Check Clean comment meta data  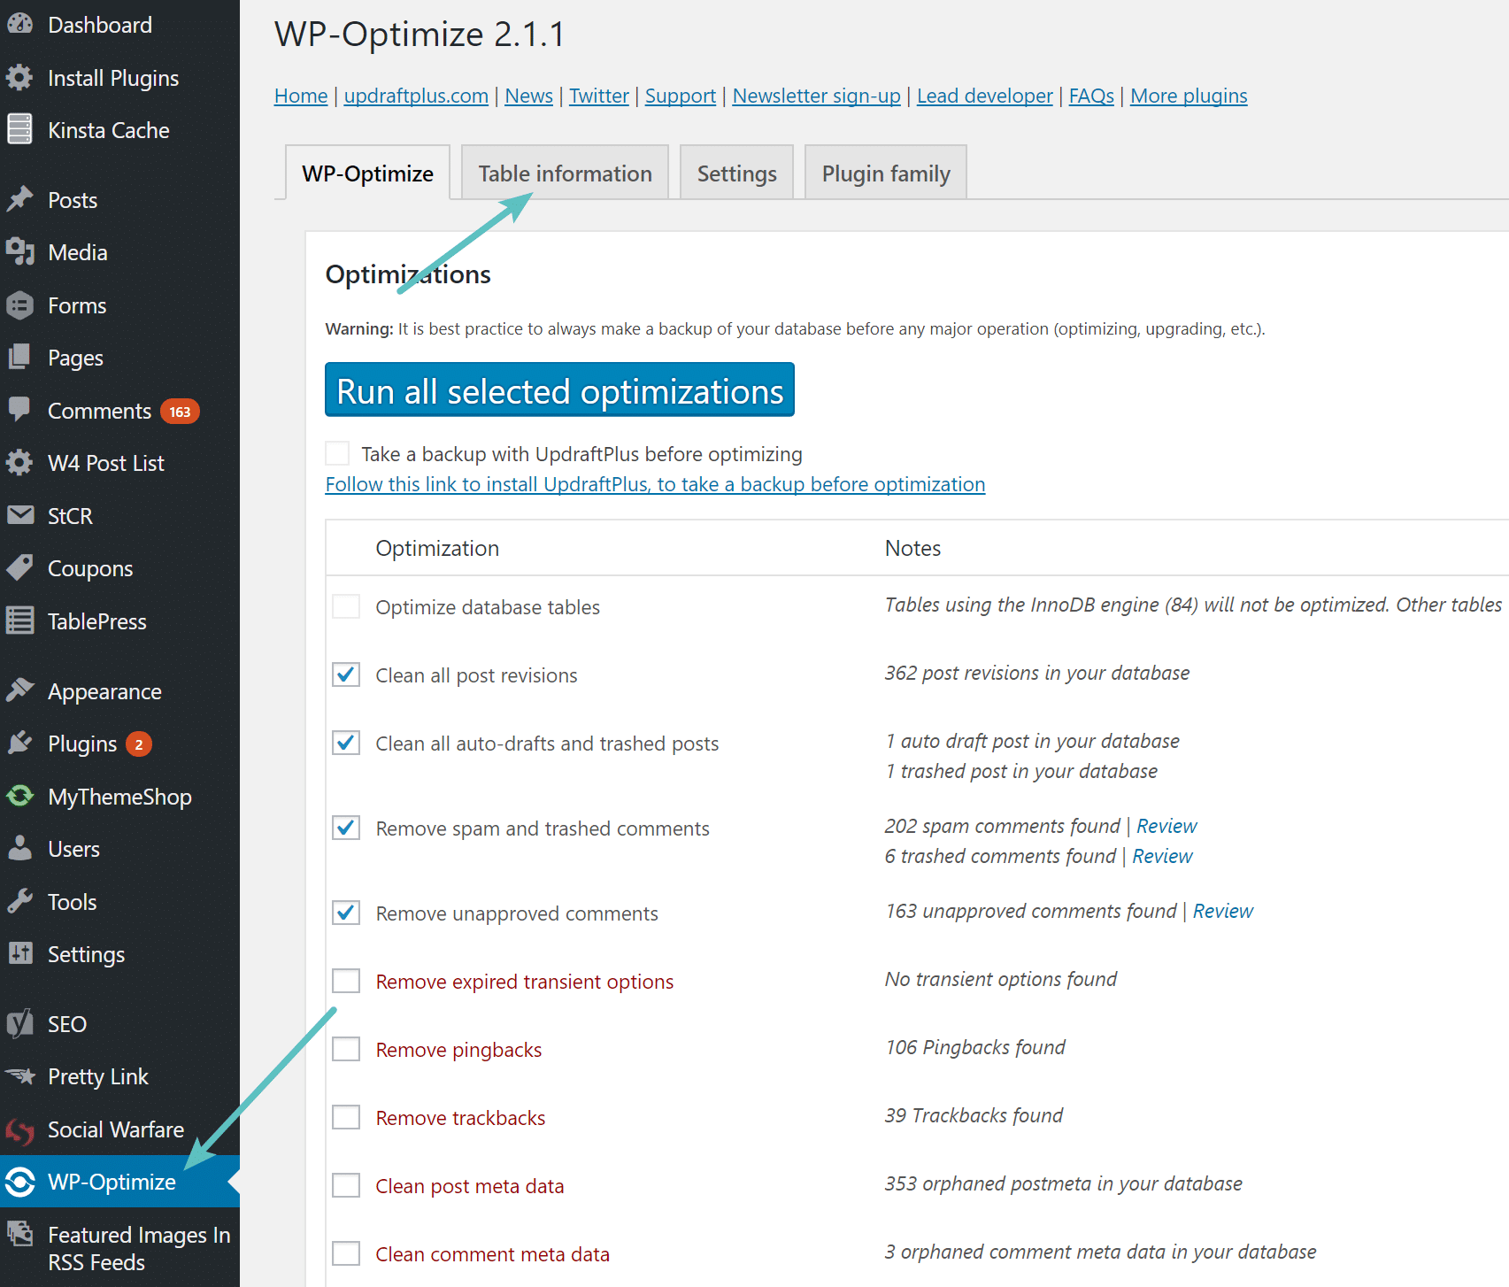tap(346, 1253)
